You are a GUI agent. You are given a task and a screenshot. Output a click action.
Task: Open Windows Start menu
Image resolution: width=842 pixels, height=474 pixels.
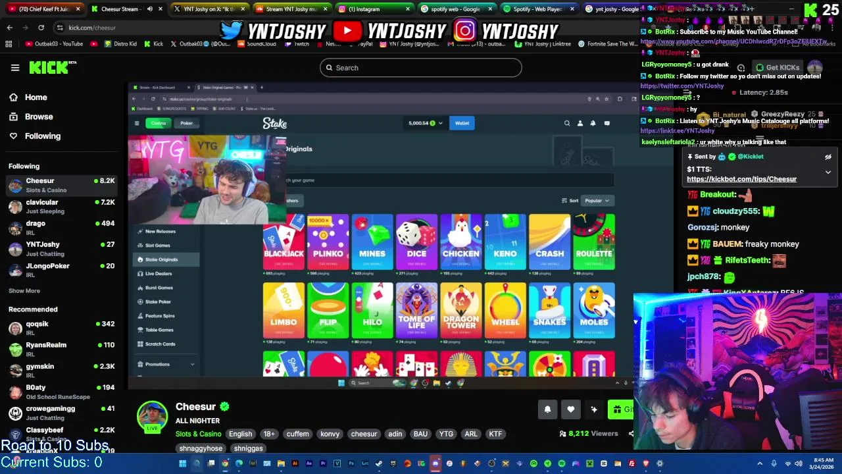coord(182,463)
